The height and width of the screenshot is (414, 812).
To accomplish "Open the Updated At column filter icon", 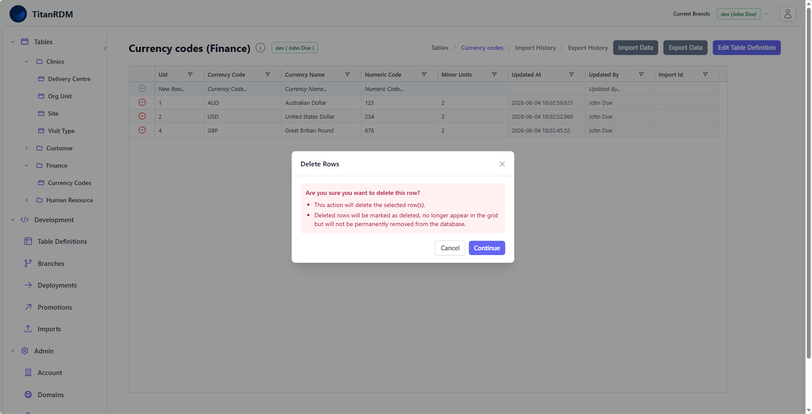I will pyautogui.click(x=572, y=74).
